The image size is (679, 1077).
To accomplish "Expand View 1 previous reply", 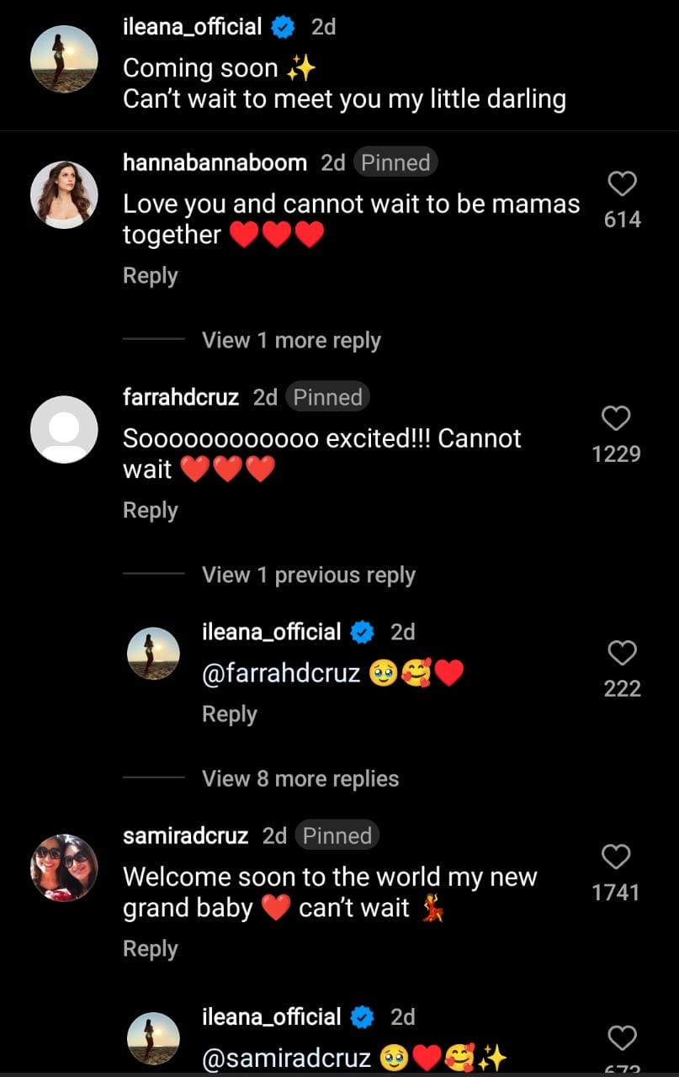I will (x=308, y=576).
